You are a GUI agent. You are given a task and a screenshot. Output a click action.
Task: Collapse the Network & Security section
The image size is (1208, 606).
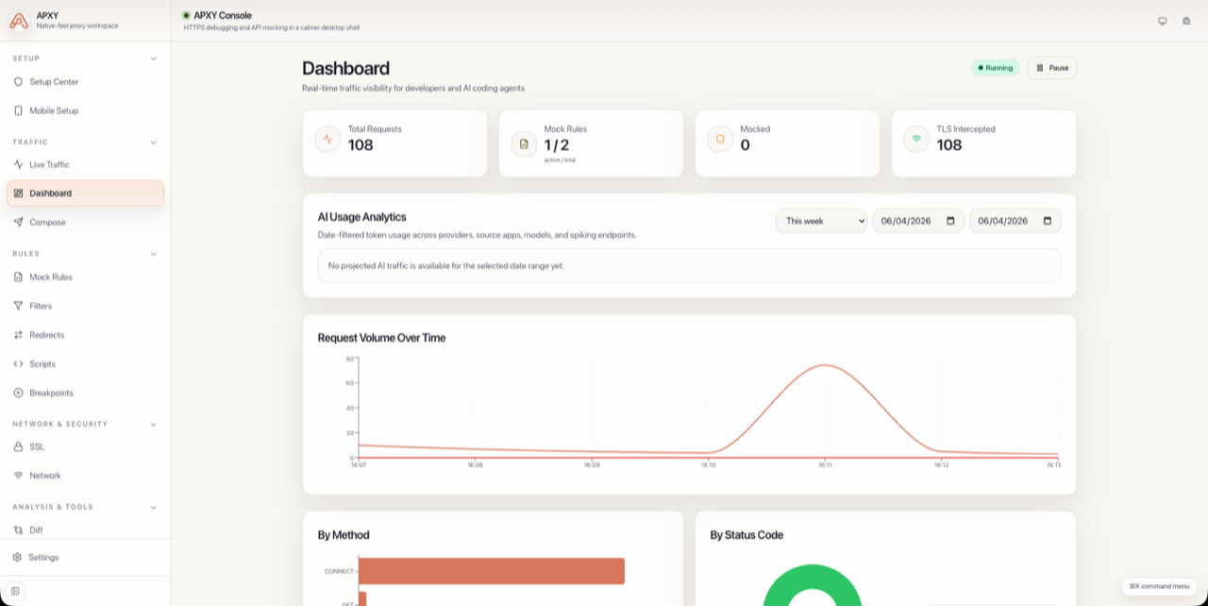tap(154, 425)
